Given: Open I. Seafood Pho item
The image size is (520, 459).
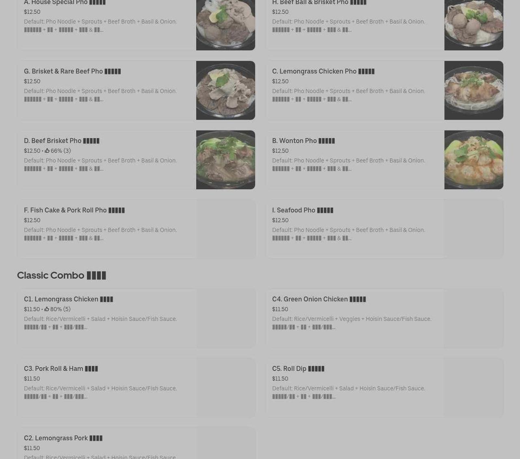Looking at the screenshot, I should 303,210.
